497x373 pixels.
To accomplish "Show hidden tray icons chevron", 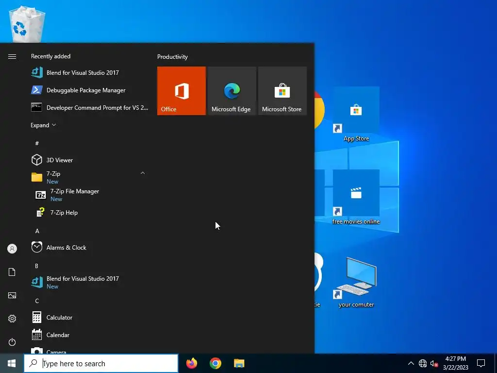I will tap(411, 363).
